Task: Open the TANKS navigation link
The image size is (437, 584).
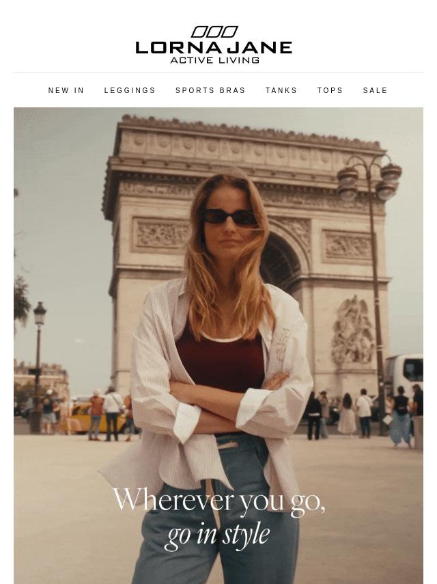Action: tap(281, 90)
